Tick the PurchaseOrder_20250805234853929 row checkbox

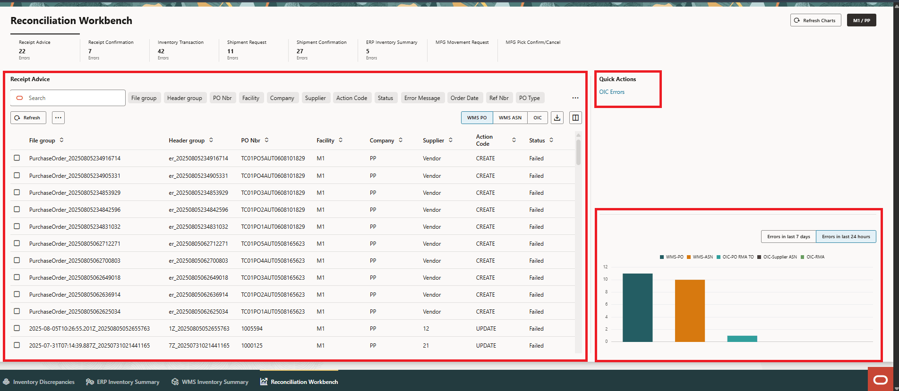coord(17,192)
